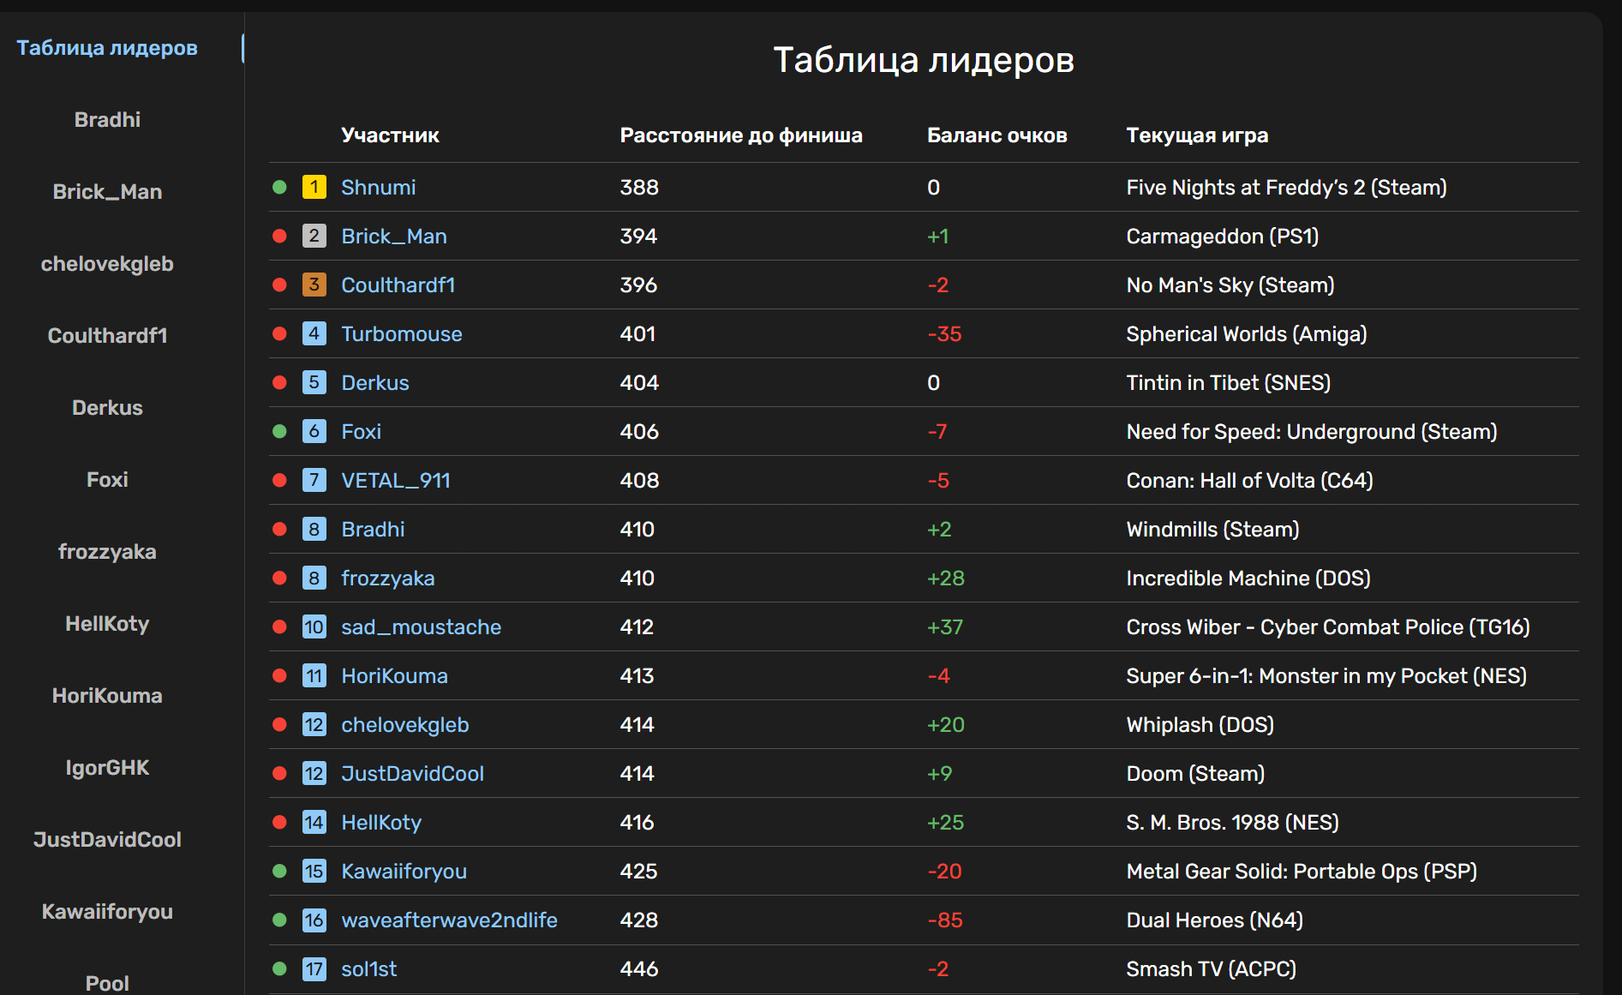Open Pool in the sidebar
This screenshot has width=1622, height=995.
107,984
